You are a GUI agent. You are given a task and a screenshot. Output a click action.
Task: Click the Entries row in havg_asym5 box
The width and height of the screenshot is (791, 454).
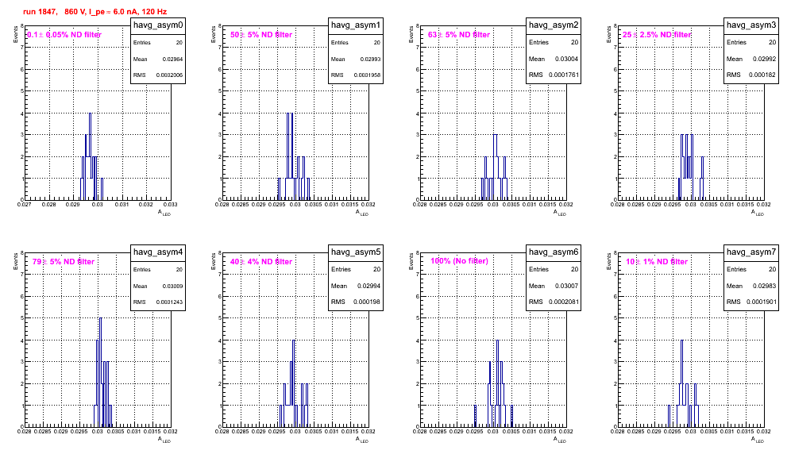point(356,269)
